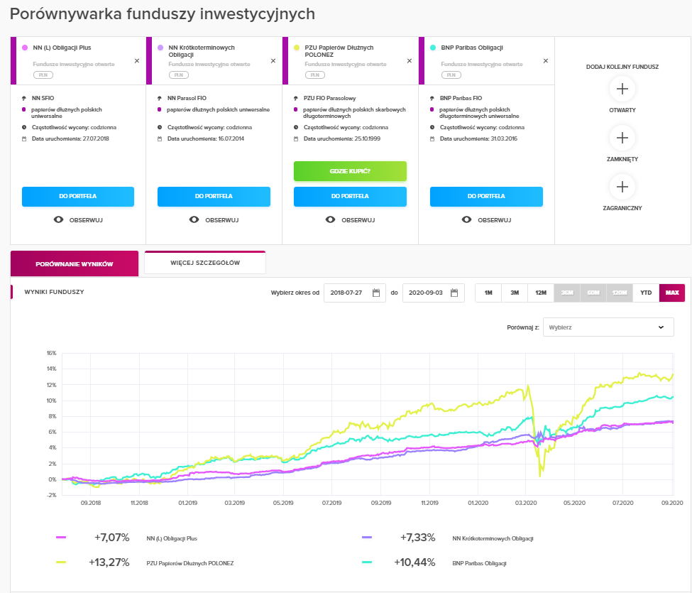Remove BNP Paribas Obligacji fund with X
This screenshot has width=692, height=593.
coord(546,61)
